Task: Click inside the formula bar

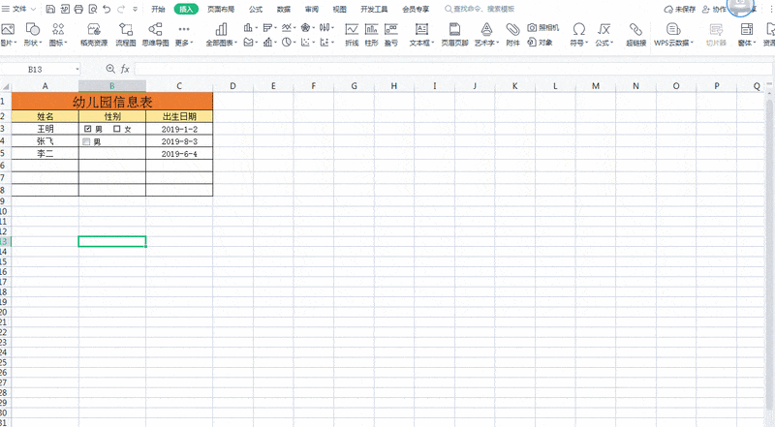Action: coord(452,69)
